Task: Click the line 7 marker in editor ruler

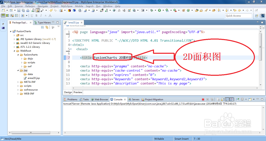Action: (65, 58)
